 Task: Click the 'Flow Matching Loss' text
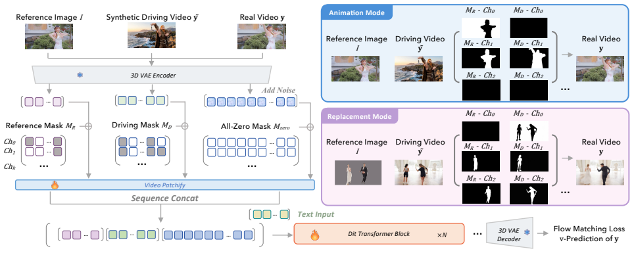pos(589,229)
